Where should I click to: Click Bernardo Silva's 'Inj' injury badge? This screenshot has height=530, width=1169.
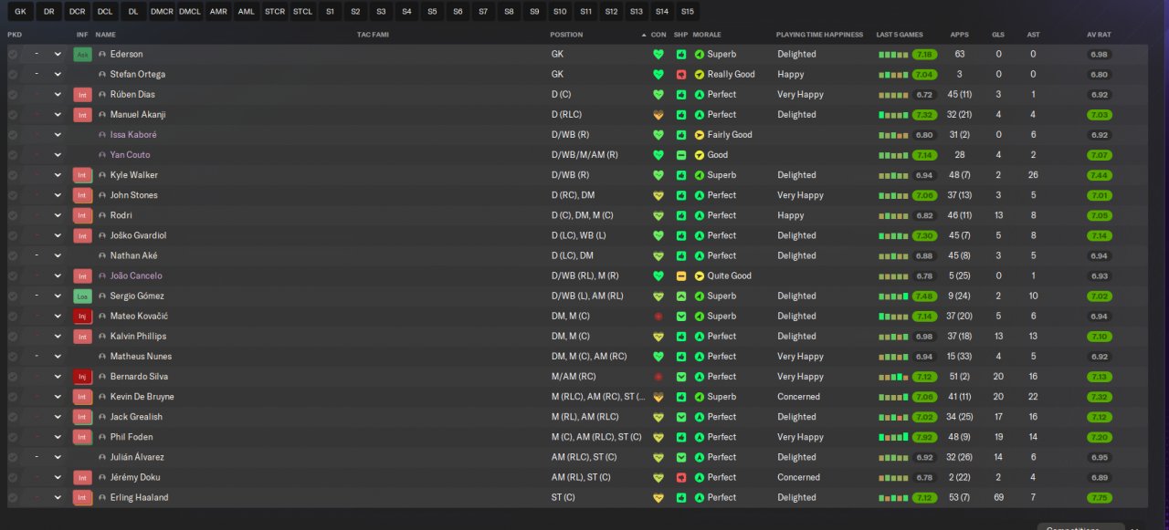82,376
